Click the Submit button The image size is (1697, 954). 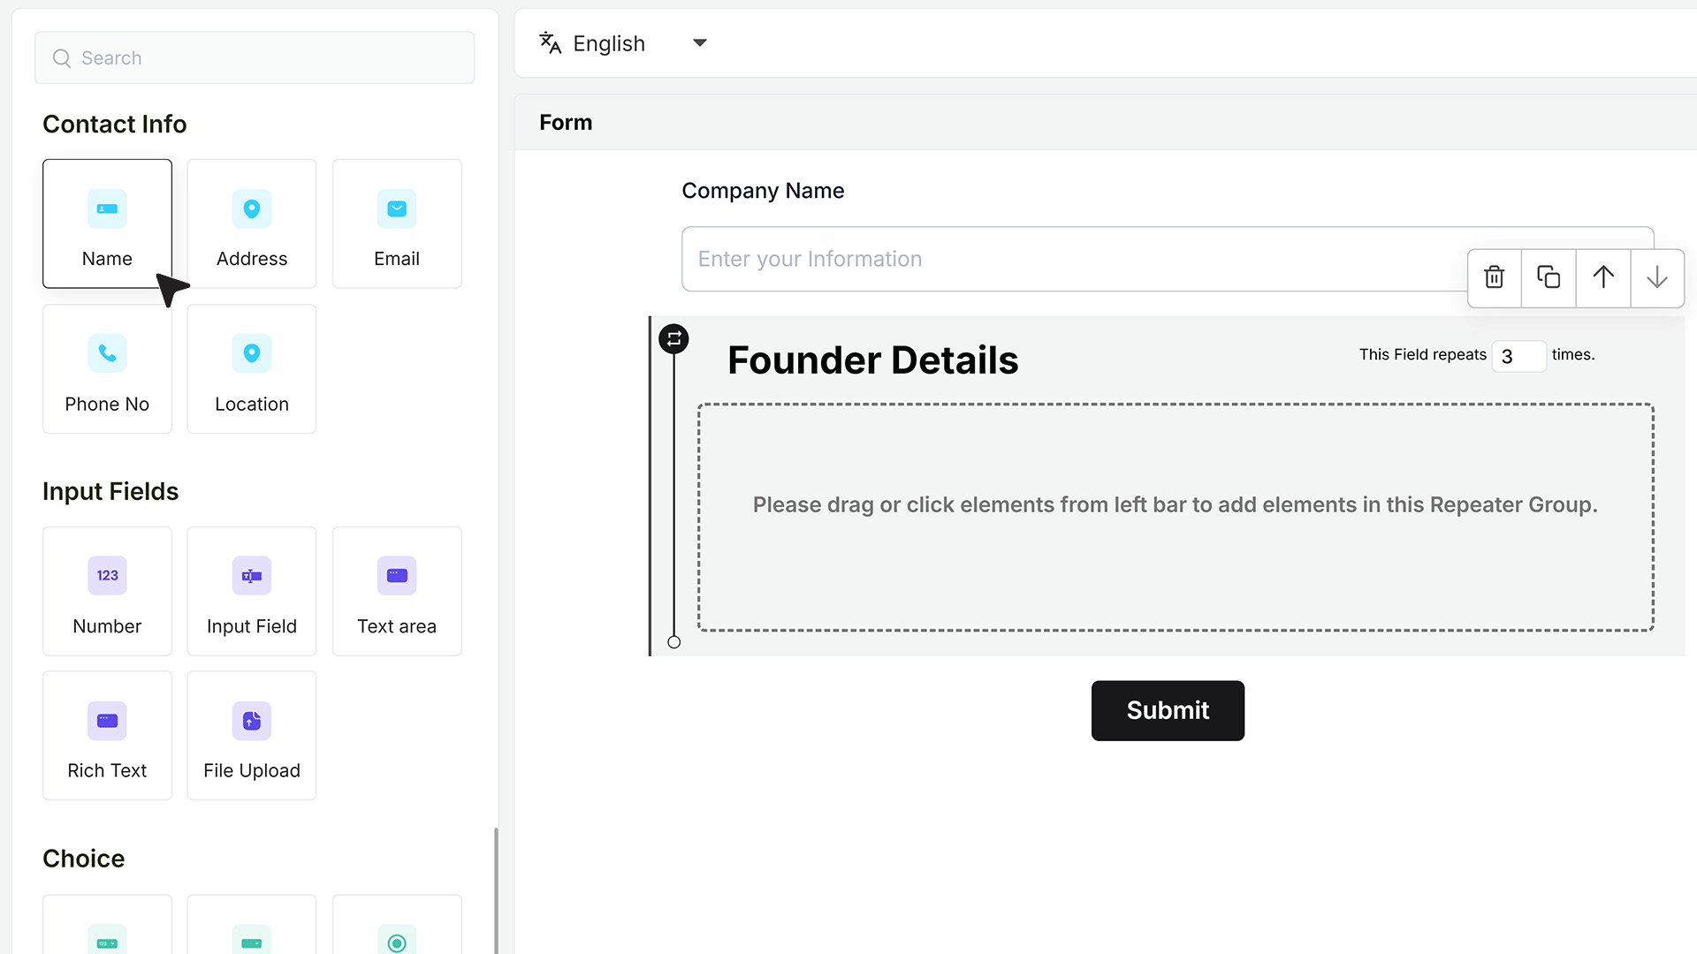[x=1168, y=710]
